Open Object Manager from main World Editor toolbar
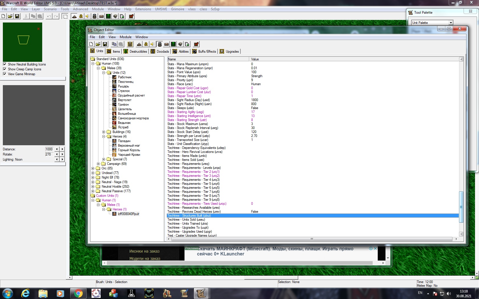This screenshot has width=479, height=299. [x=115, y=16]
